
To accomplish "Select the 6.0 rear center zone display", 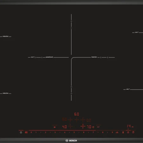I will tap(77, 114).
